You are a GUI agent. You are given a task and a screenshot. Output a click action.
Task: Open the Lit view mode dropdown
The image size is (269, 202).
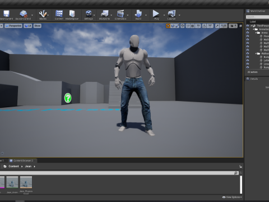(x=28, y=26)
